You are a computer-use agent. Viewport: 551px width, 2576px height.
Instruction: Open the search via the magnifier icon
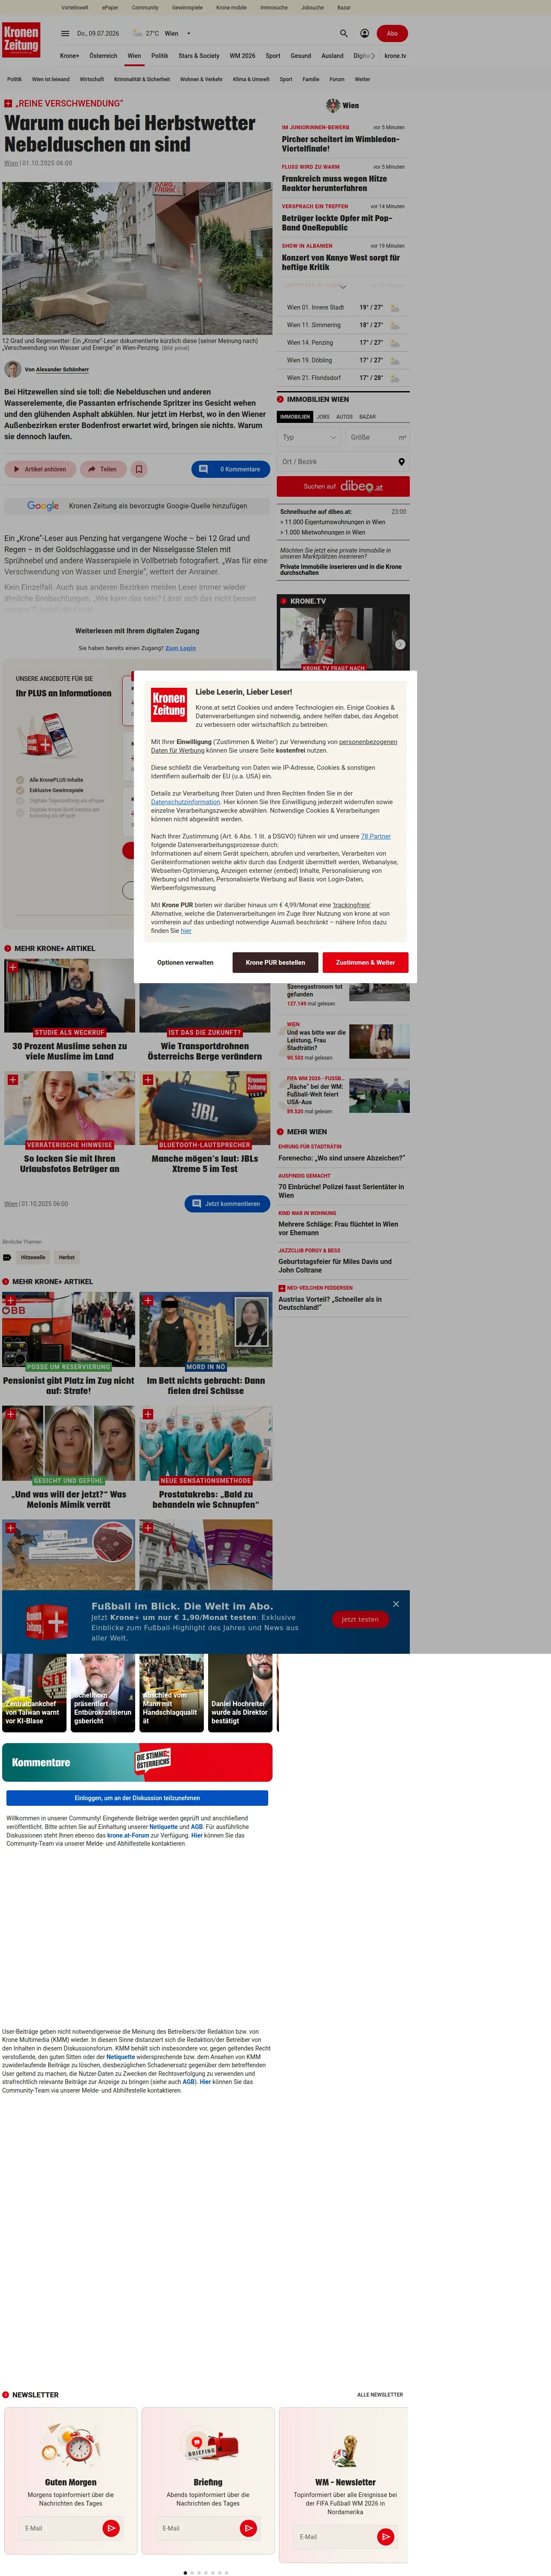(344, 33)
